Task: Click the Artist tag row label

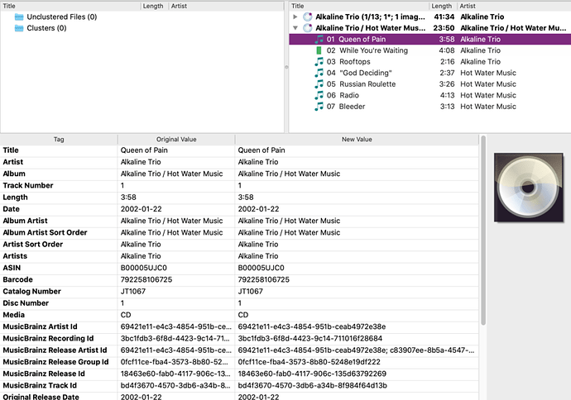Action: click(x=12, y=162)
